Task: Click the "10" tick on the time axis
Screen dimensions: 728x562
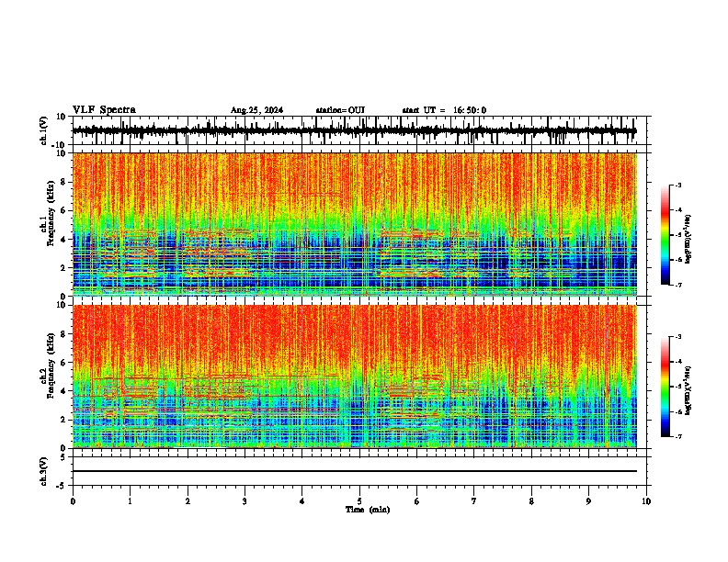Action: (646, 501)
